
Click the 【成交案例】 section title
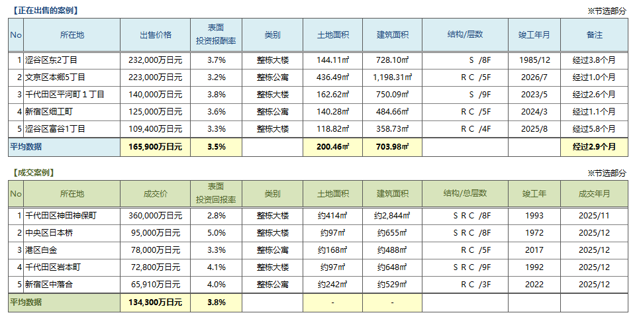coord(33,172)
